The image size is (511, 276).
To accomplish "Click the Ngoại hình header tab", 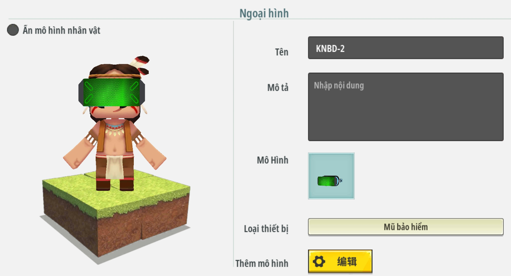I will [x=264, y=14].
